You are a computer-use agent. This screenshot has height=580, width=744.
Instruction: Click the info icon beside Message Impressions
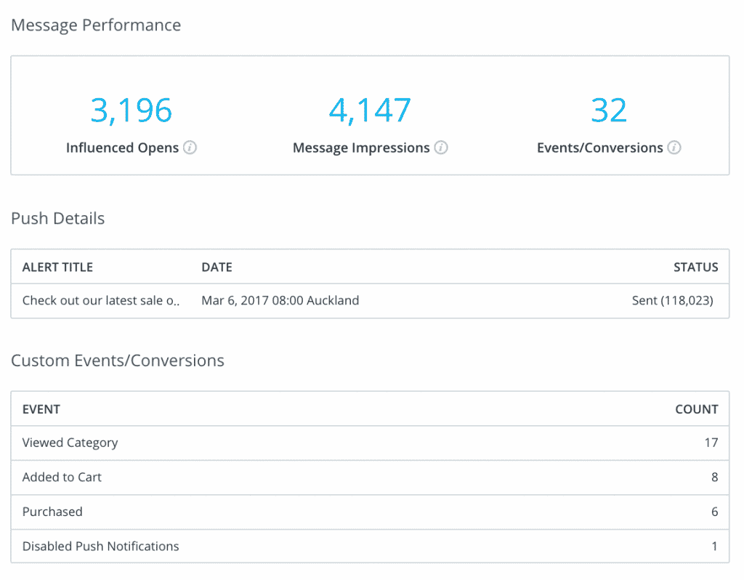[x=441, y=148]
